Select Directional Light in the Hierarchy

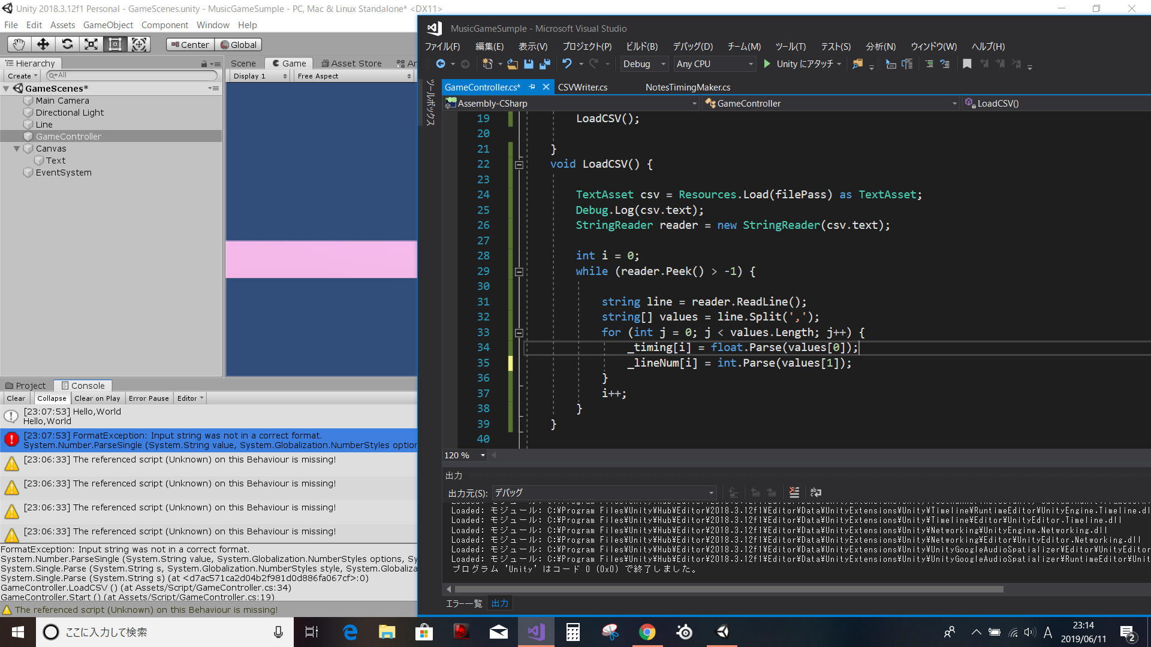click(69, 113)
